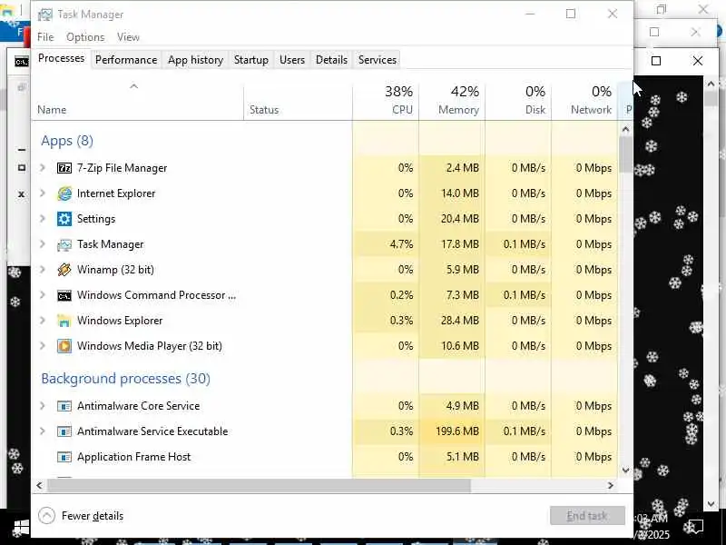Sort processes by CPU column
726x545 pixels.
click(x=386, y=101)
